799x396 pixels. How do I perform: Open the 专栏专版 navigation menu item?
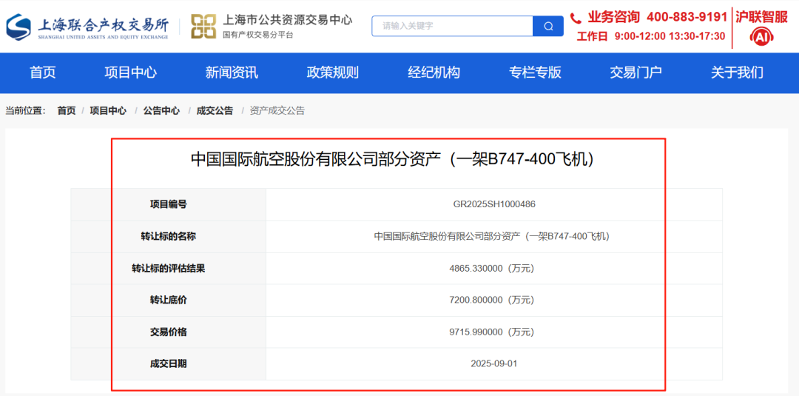tap(535, 73)
